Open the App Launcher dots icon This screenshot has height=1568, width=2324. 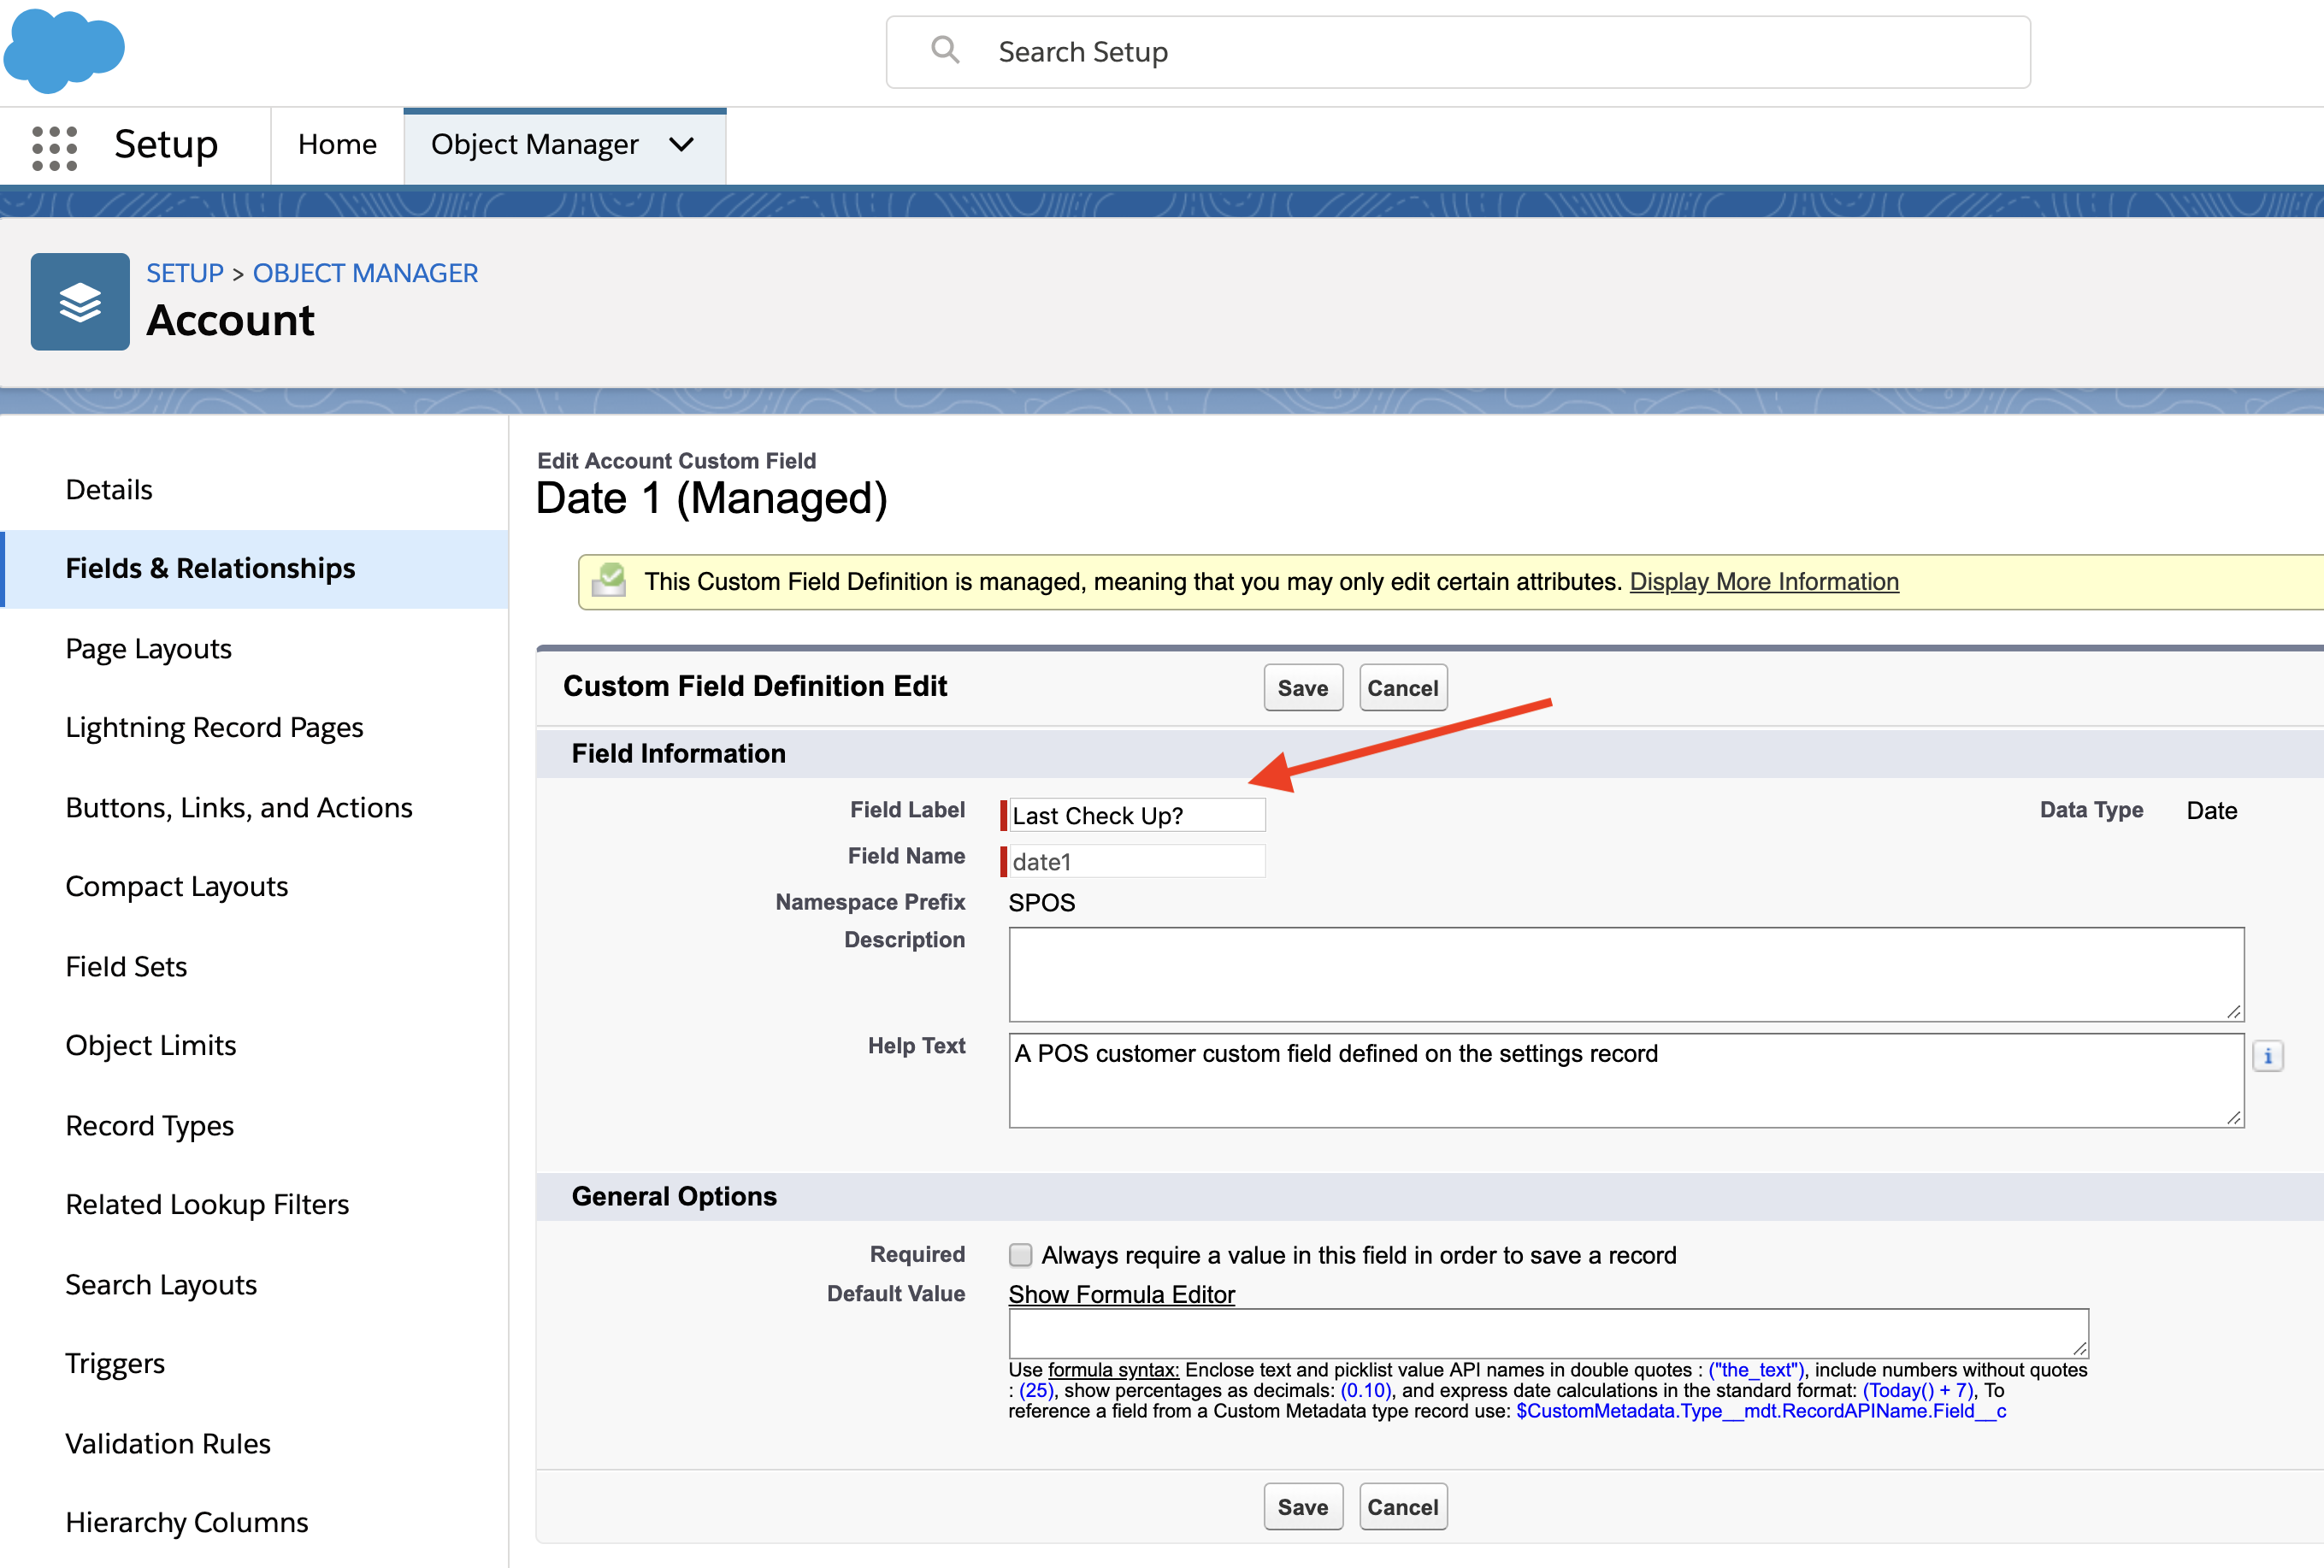coord(54,148)
